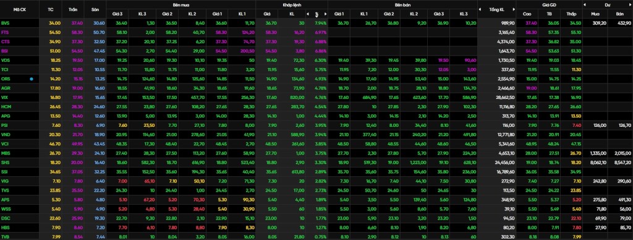This screenshot has height=240, width=633.
Task: Click the Giá GD column group header
Action: (x=549, y=5)
